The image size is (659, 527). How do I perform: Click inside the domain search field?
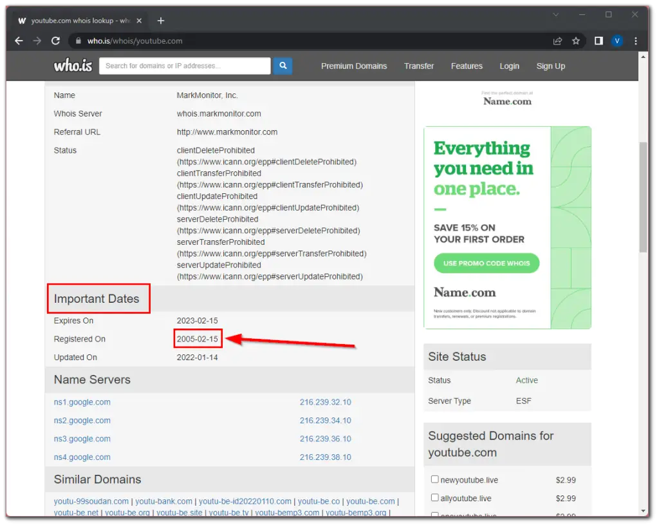coord(185,66)
